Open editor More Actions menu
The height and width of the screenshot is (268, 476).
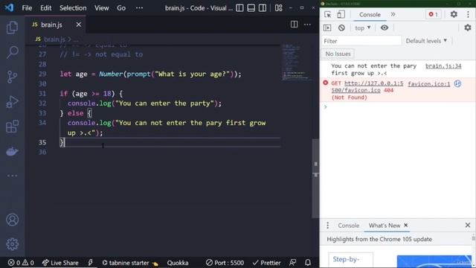pyautogui.click(x=307, y=25)
